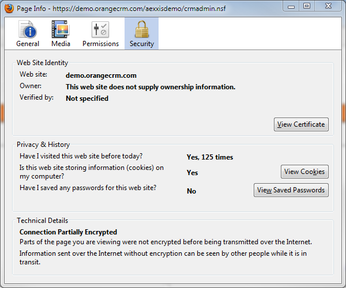This screenshot has height=288, width=346.
Task: Click the 'Not specified' verifier value
Action: 87,98
